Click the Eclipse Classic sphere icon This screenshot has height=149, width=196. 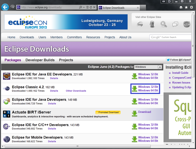(x=6, y=89)
